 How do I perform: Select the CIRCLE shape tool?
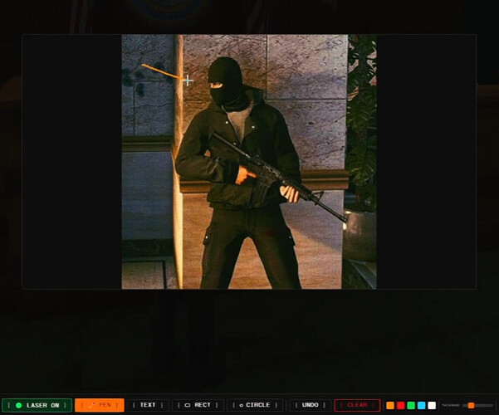255,405
